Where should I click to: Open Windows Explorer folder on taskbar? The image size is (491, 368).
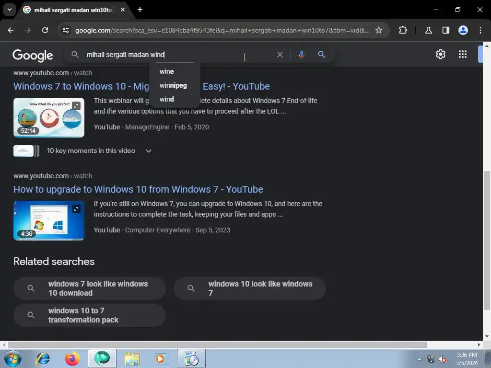[x=132, y=358]
